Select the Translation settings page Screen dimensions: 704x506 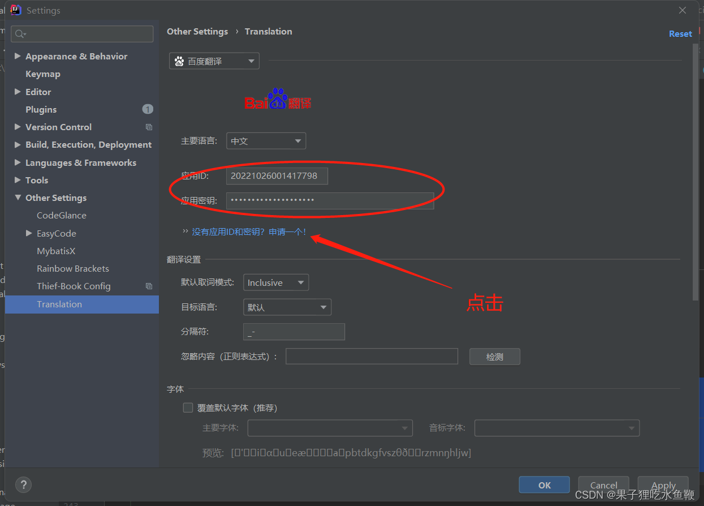(82, 304)
